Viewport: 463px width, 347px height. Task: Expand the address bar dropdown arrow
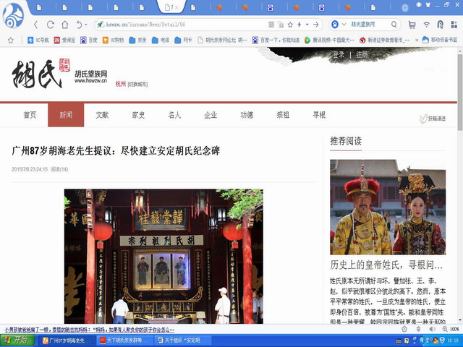click(x=307, y=25)
